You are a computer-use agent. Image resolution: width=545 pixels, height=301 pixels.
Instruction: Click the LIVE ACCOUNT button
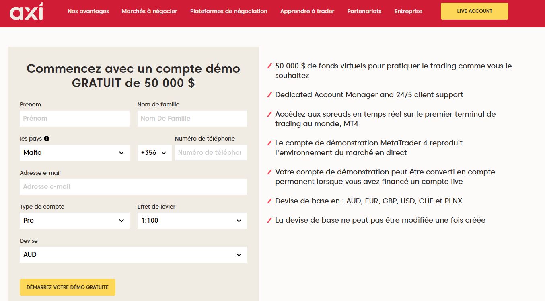(x=474, y=11)
